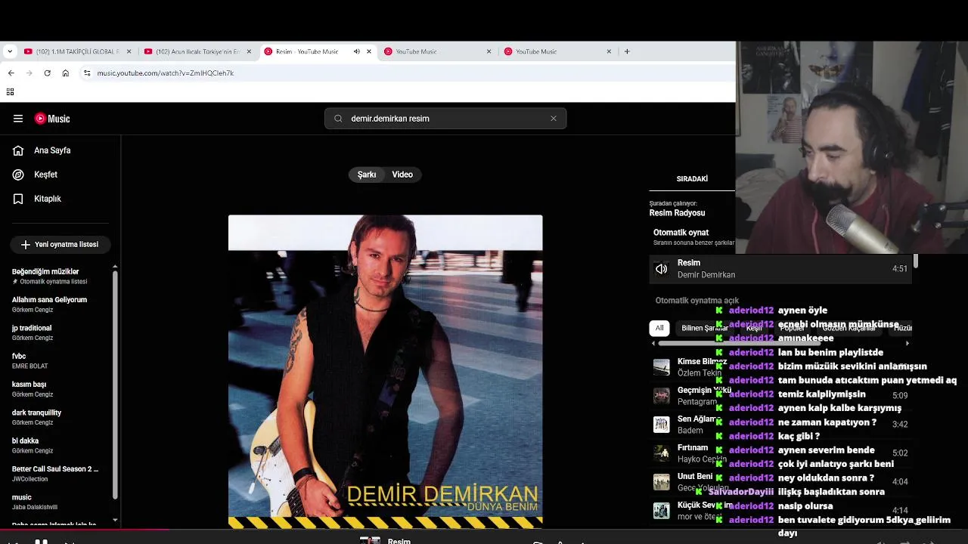Play Sen Ağlama by Badem thumbnail

[662, 425]
